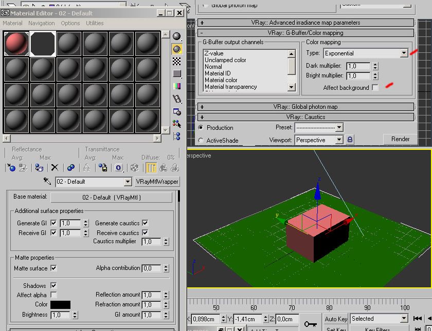
Task: Select the Production radio button
Action: click(x=201, y=127)
